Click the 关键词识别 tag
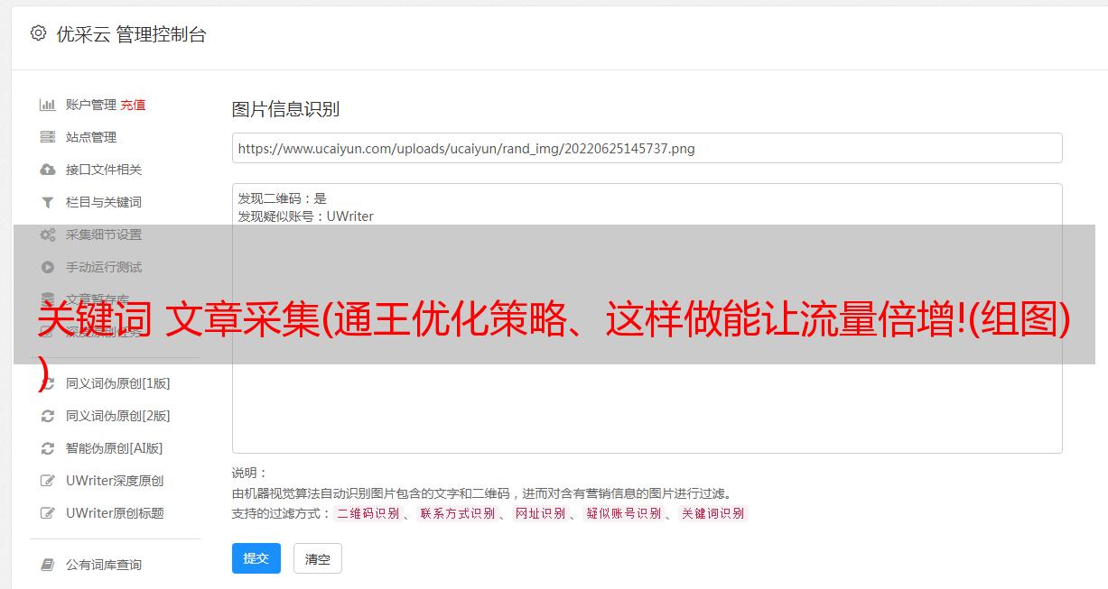This screenshot has height=589, width=1108. tap(713, 513)
